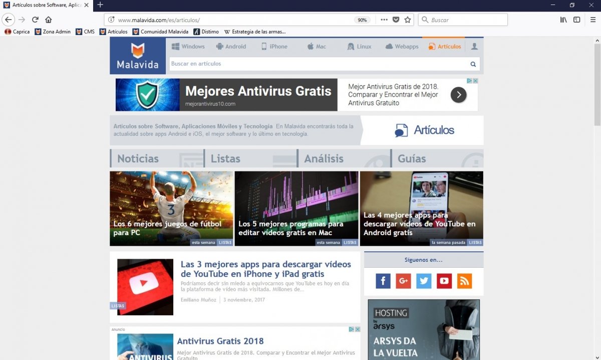Click the YouTube article thumbnail image
Screen dimensions: 601x360
(145, 287)
